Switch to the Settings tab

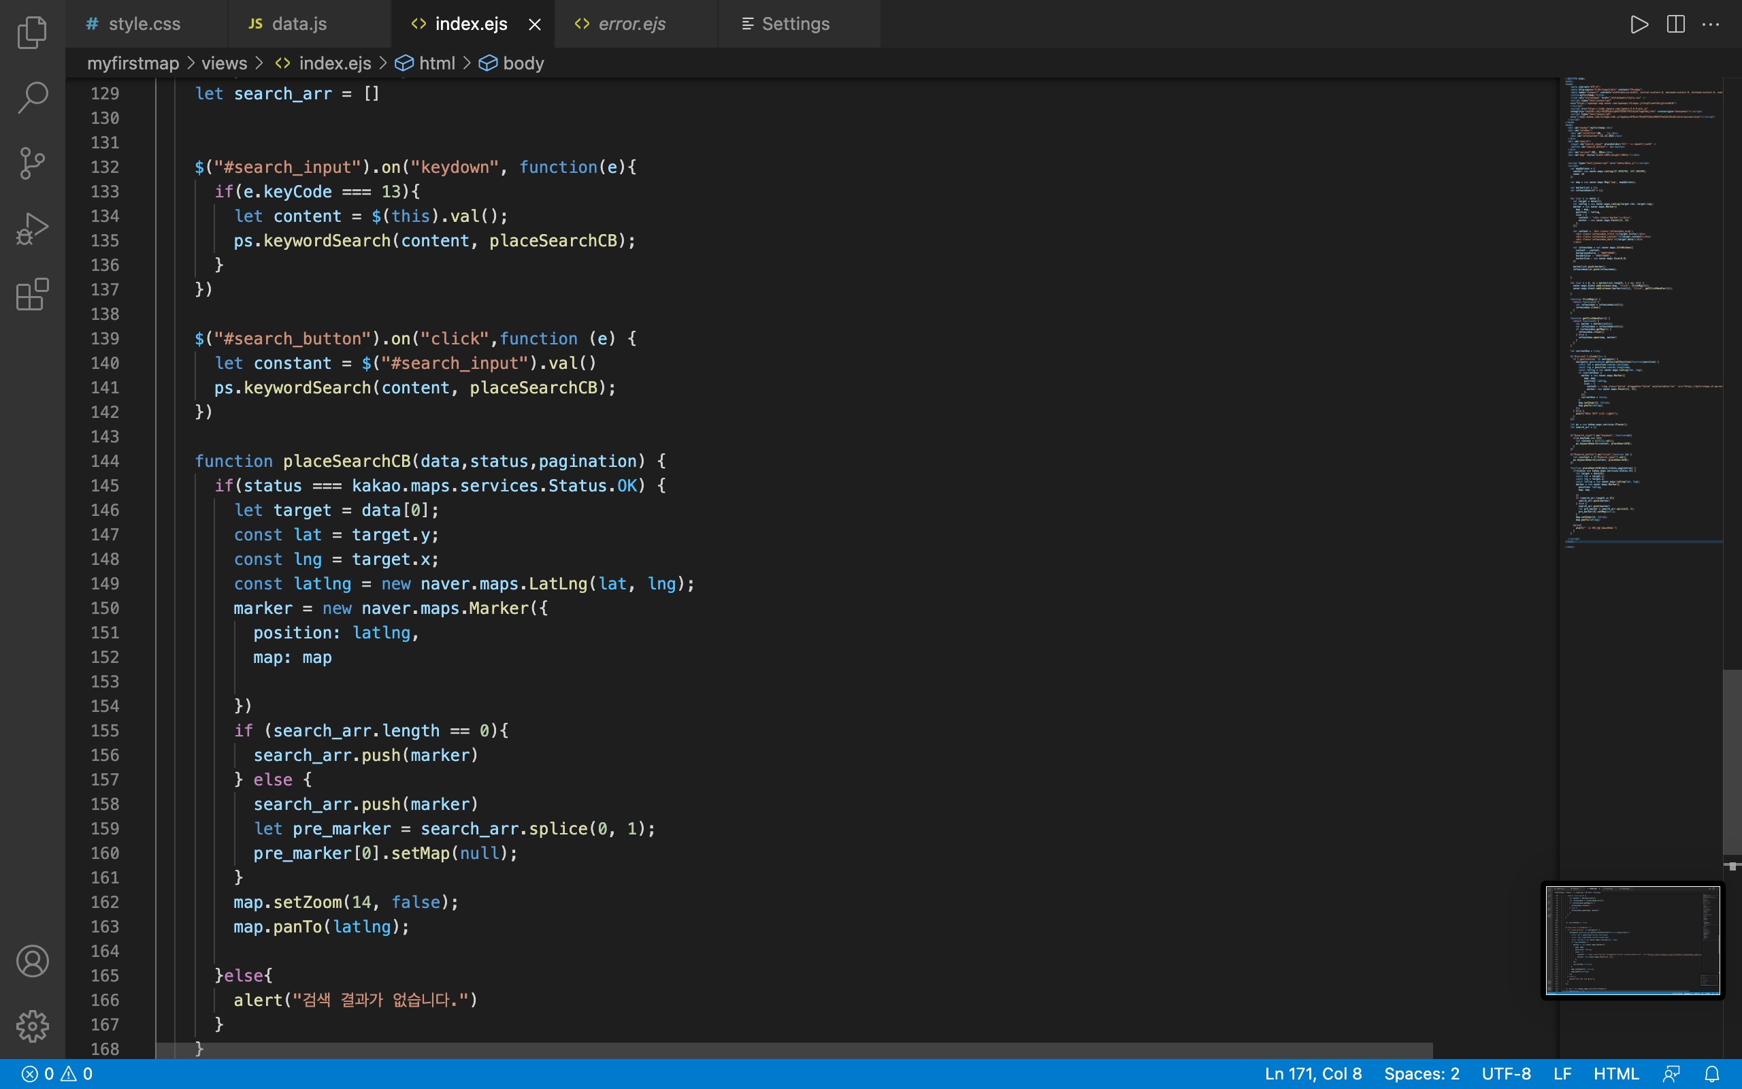(799, 24)
